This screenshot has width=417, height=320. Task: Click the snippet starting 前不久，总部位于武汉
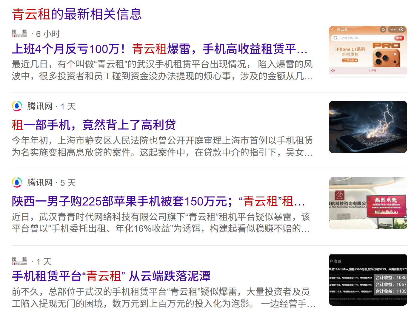pos(164,297)
